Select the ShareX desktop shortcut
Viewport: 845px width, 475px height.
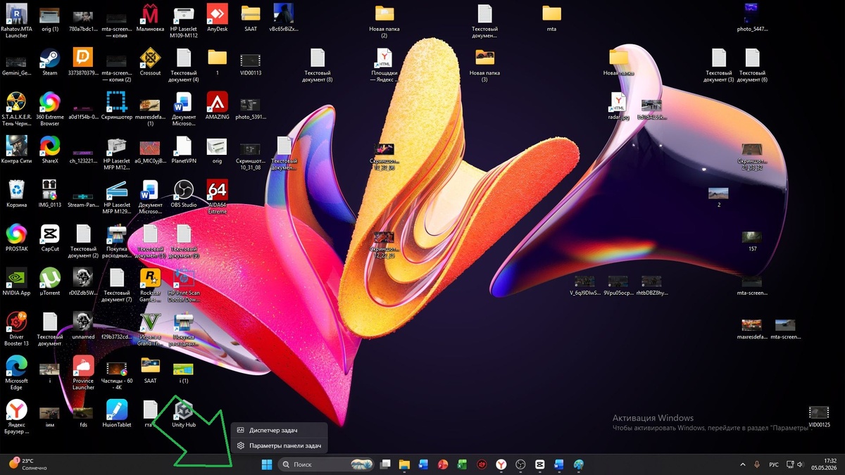49,149
